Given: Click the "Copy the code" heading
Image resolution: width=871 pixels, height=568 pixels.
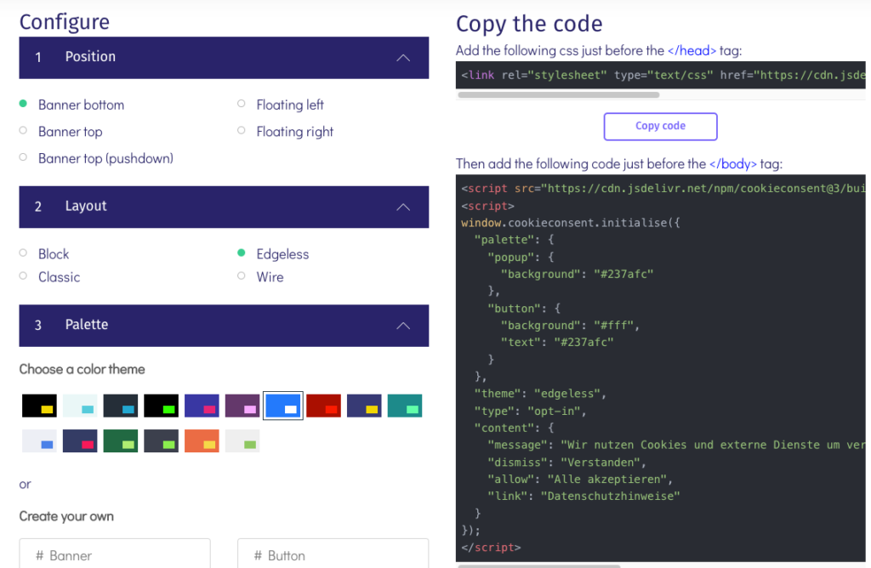Looking at the screenshot, I should click(529, 24).
